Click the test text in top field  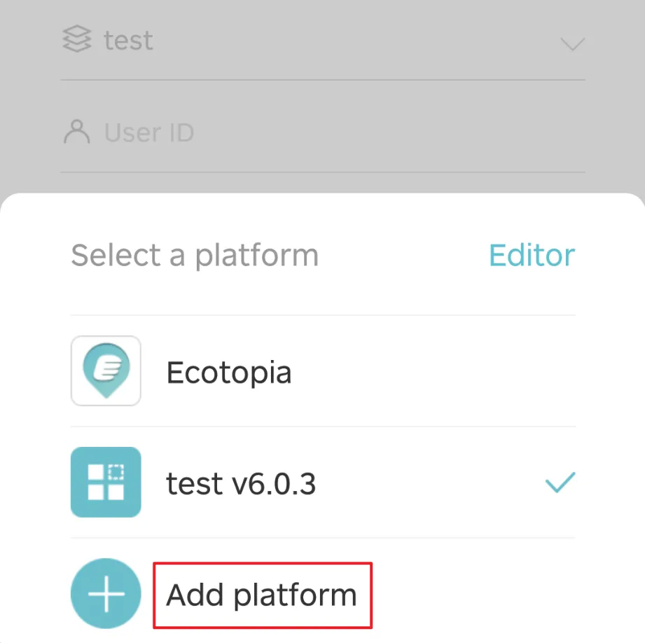[x=128, y=41]
